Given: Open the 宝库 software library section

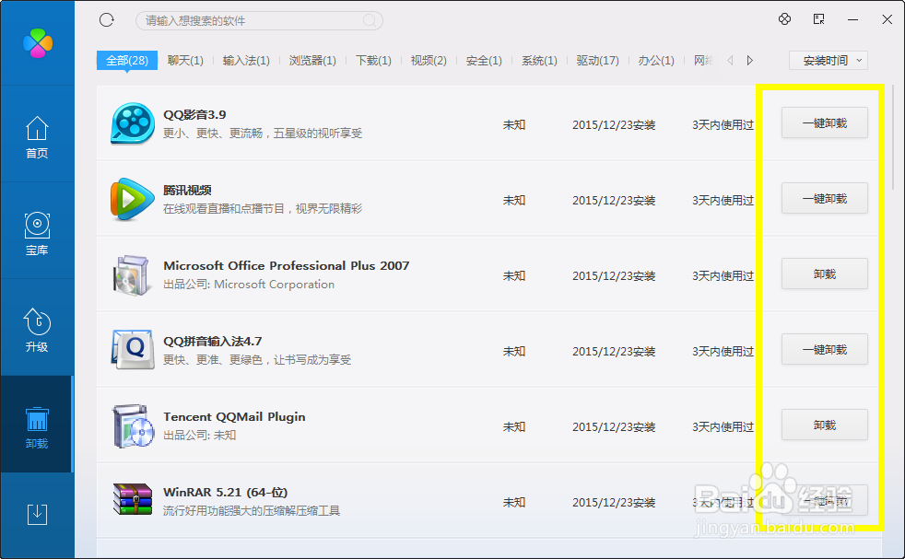Looking at the screenshot, I should click(x=37, y=234).
